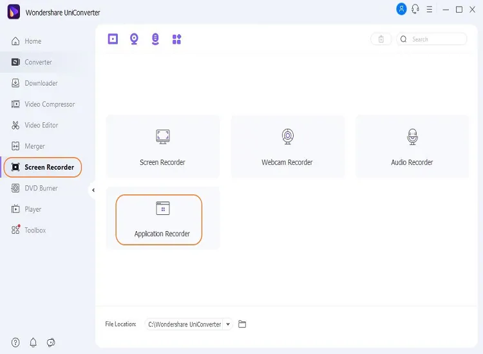Open the file location folder icon
Image resolution: width=483 pixels, height=354 pixels.
242,324
